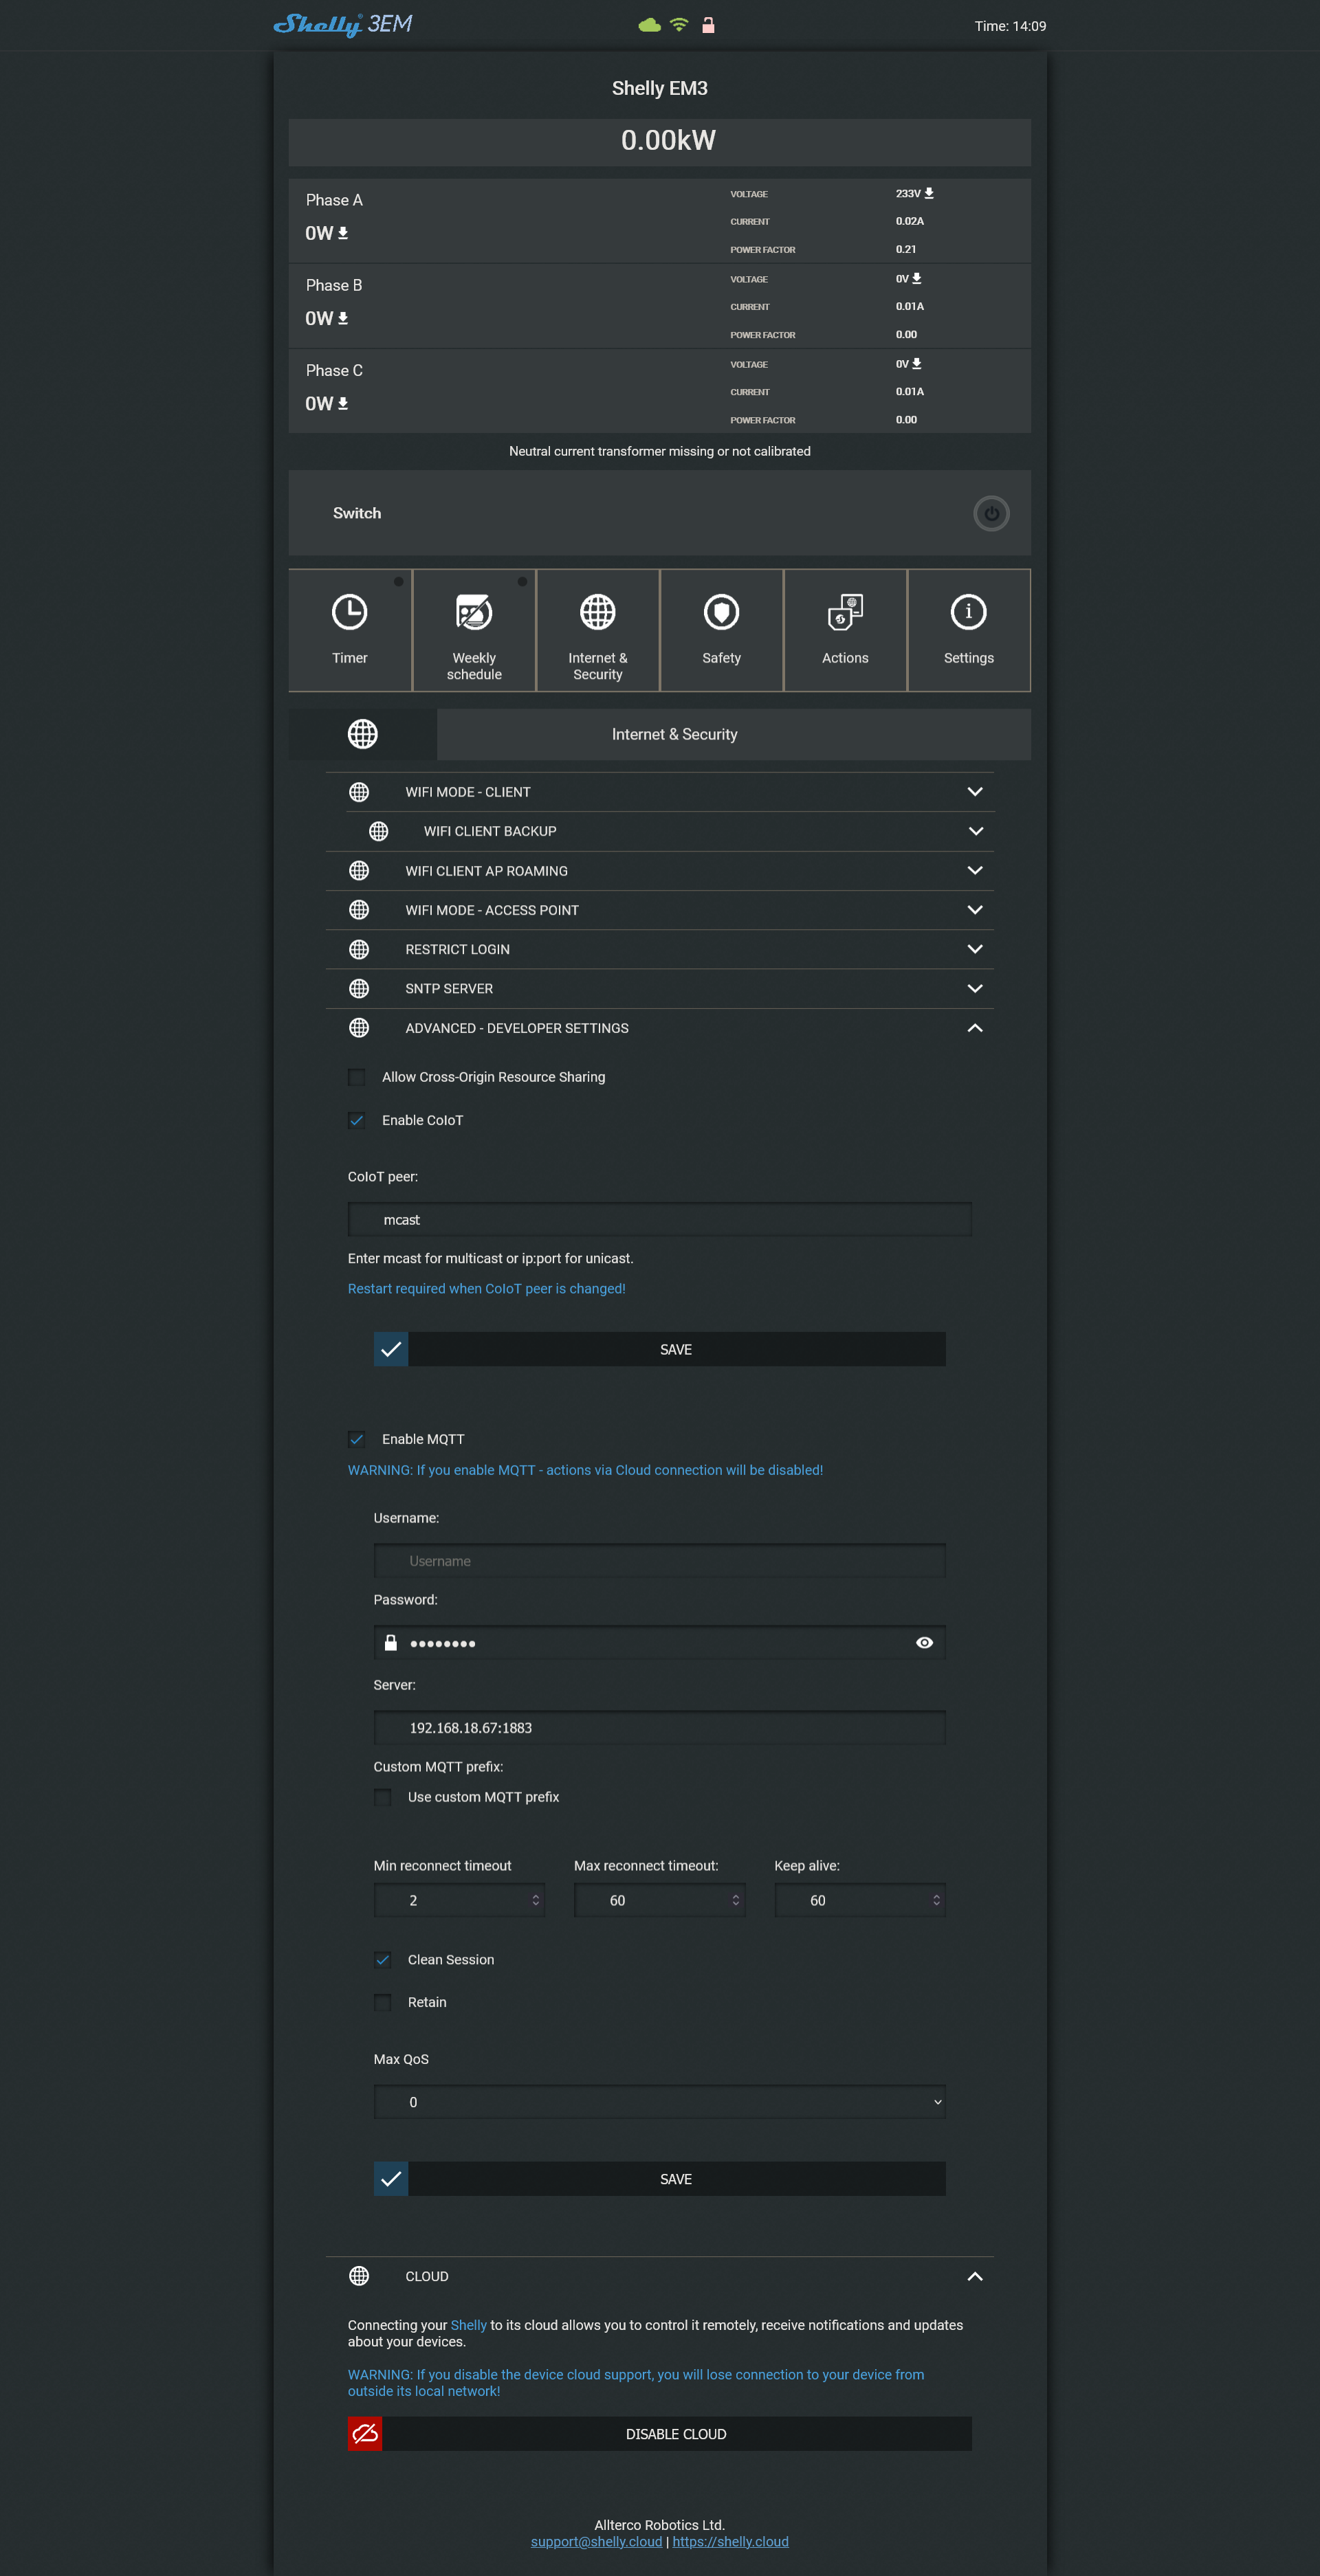Click the WiFi signal status icon

click(679, 25)
